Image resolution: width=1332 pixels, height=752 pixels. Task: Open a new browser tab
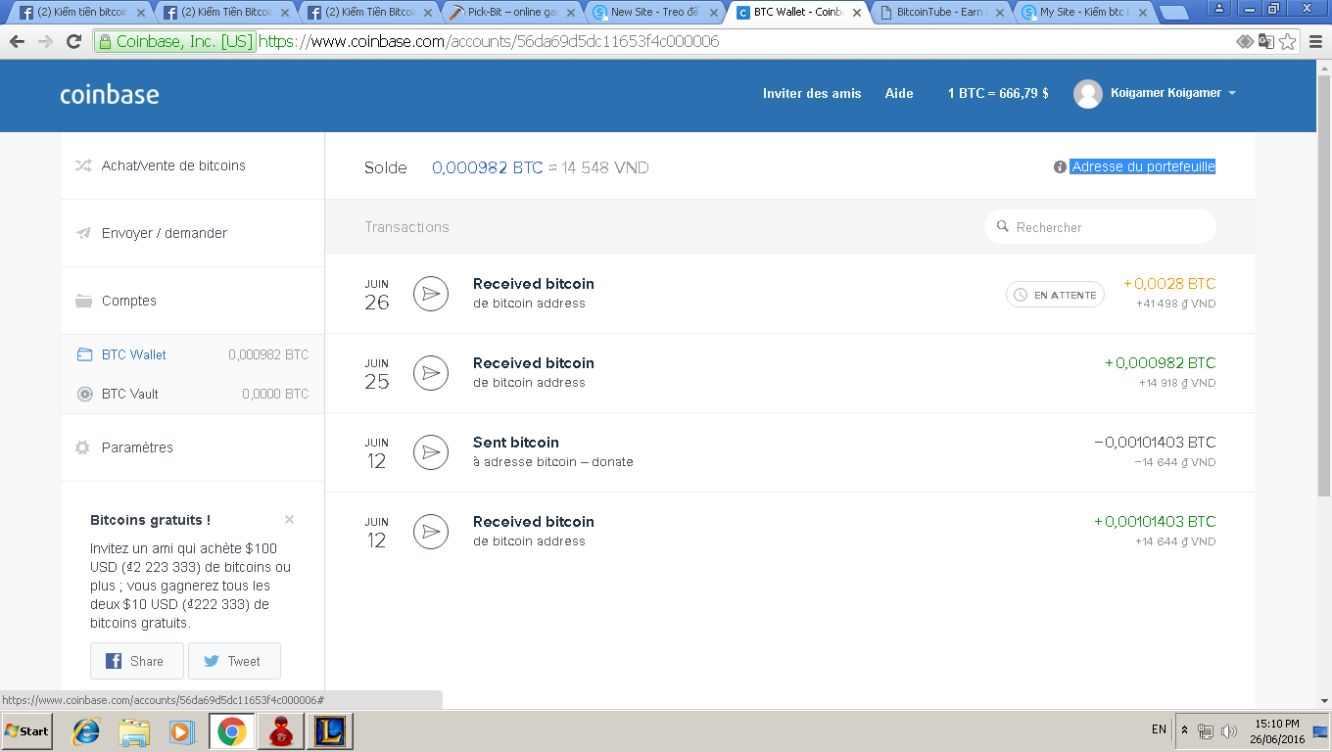click(x=1174, y=14)
